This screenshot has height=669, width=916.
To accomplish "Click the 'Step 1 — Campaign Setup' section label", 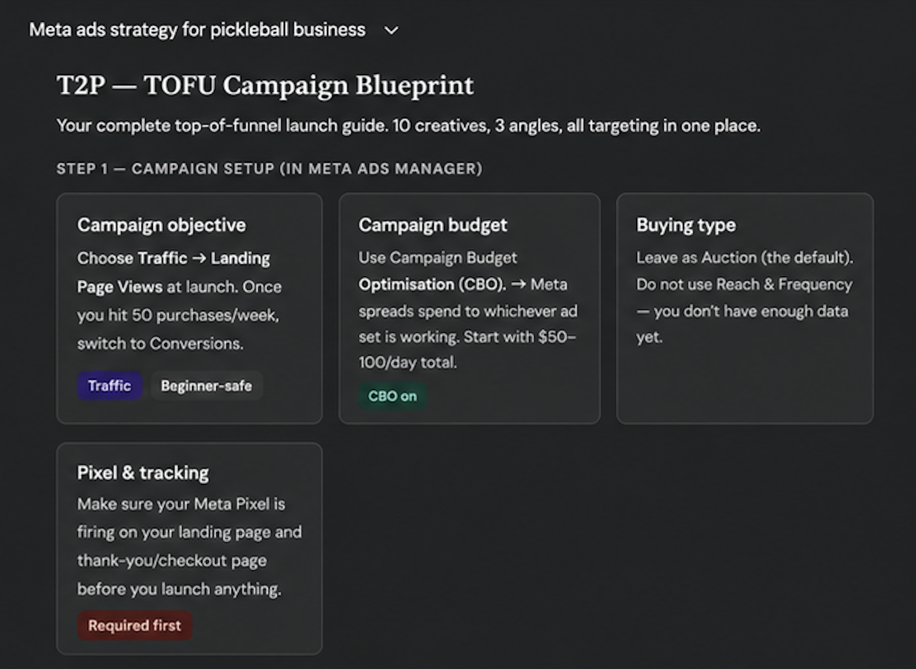I will 269,169.
